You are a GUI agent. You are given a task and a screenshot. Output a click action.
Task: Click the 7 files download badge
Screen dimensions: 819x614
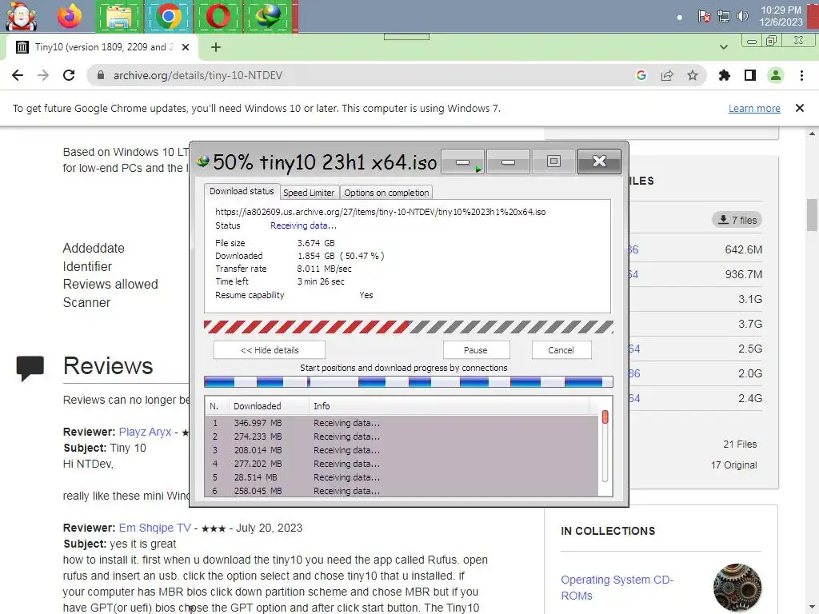pos(737,220)
